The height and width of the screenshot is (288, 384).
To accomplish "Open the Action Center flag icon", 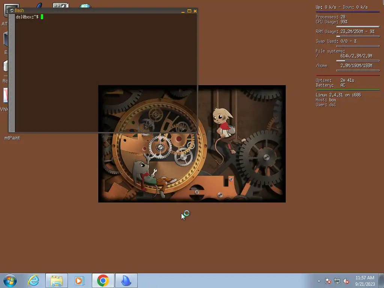I will 328,281.
